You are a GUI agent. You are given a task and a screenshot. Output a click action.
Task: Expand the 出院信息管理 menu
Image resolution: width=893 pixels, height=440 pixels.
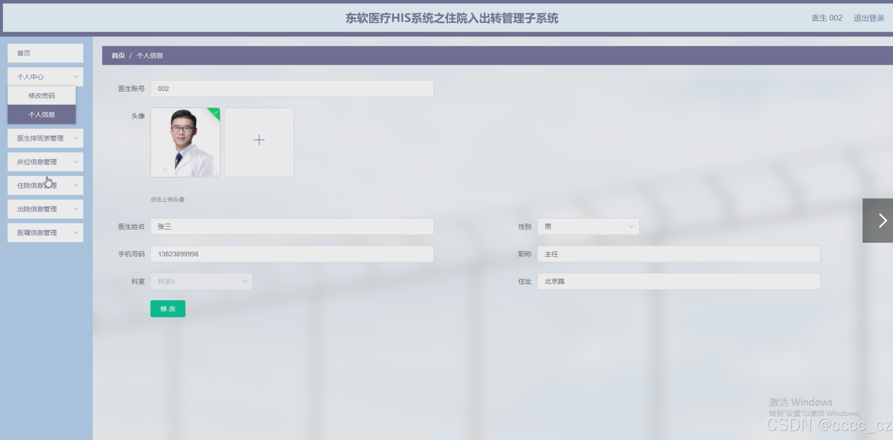tap(45, 209)
